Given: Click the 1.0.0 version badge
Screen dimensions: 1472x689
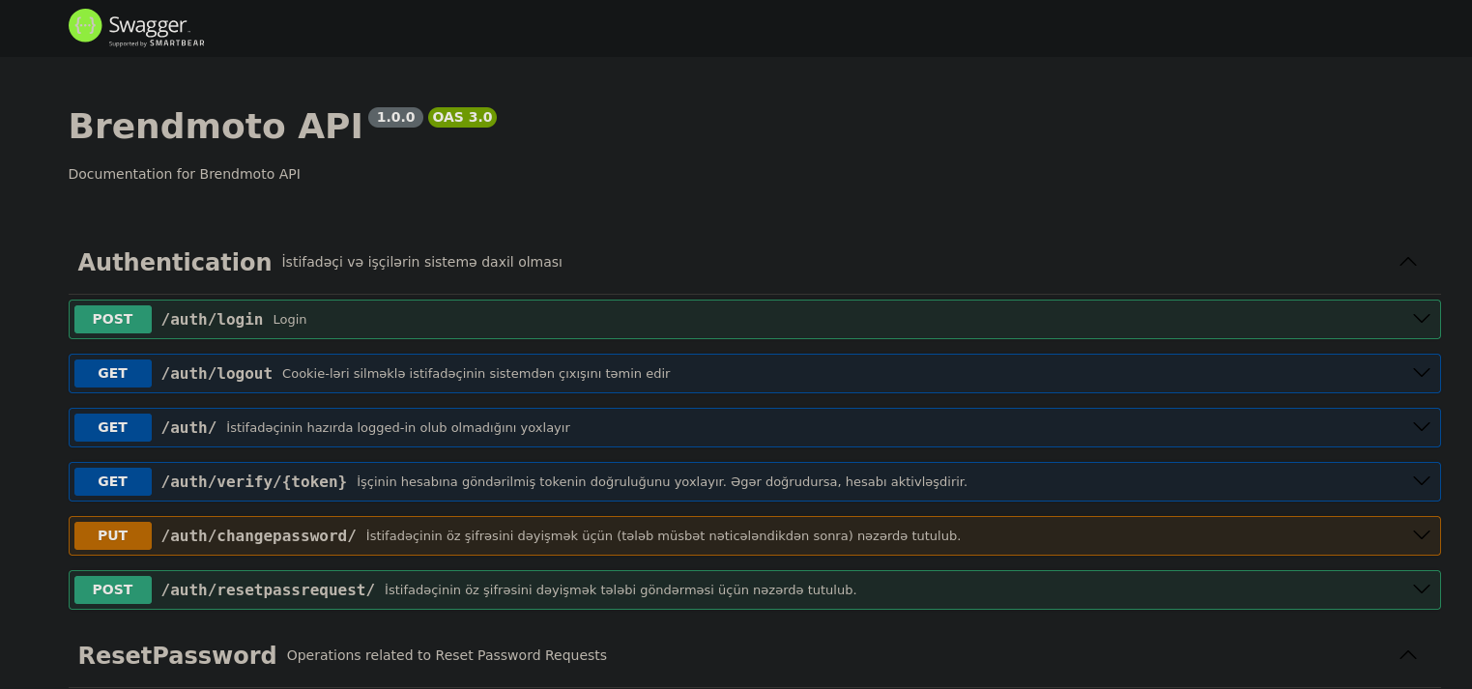Looking at the screenshot, I should pos(395,117).
